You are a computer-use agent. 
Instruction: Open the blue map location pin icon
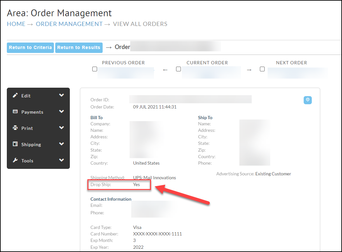pyautogui.click(x=308, y=100)
